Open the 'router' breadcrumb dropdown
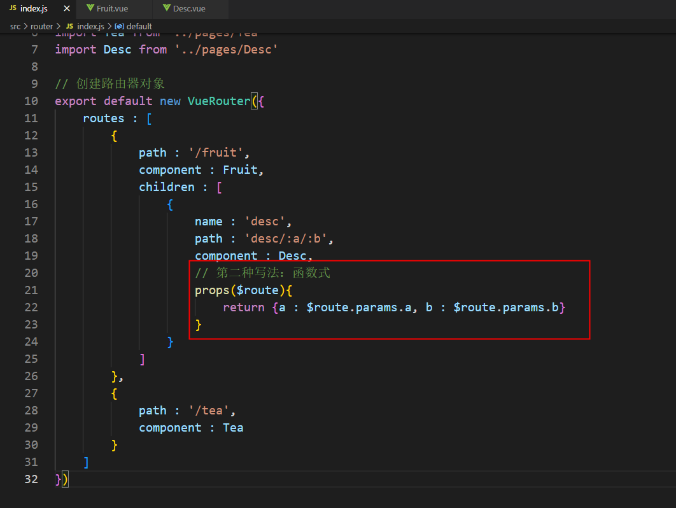Image resolution: width=676 pixels, height=508 pixels. (x=41, y=26)
